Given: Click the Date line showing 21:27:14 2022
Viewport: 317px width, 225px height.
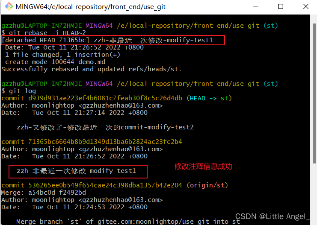Looking at the screenshot, I should (x=74, y=113).
